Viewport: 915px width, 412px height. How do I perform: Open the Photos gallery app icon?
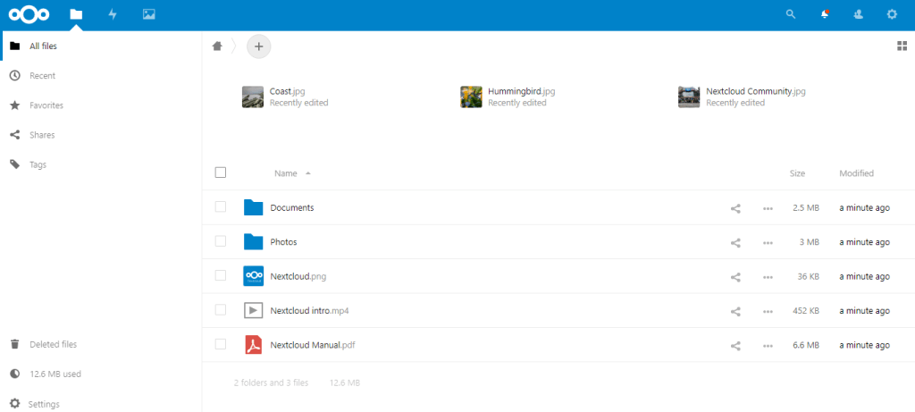148,14
